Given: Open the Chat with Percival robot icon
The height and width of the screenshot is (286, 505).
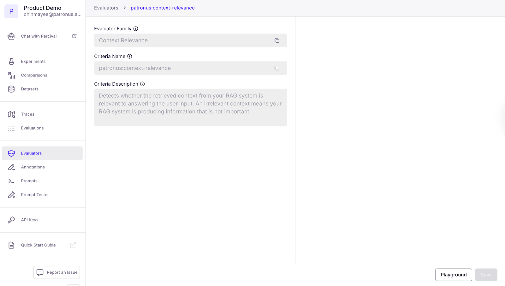Looking at the screenshot, I should [11, 36].
